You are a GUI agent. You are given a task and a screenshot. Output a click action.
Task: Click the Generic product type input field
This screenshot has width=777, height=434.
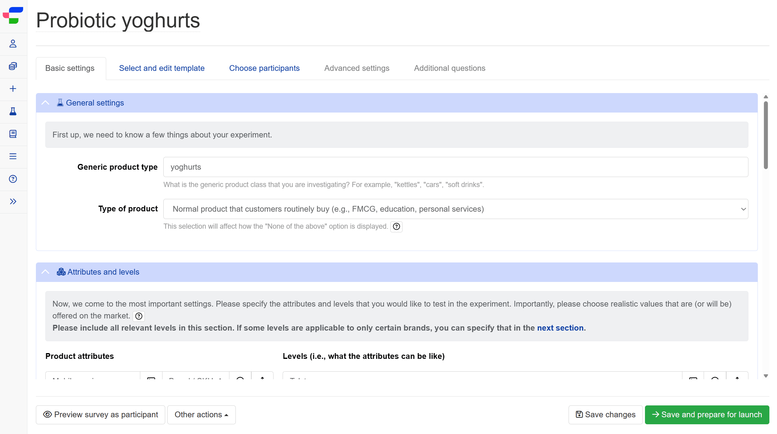455,167
